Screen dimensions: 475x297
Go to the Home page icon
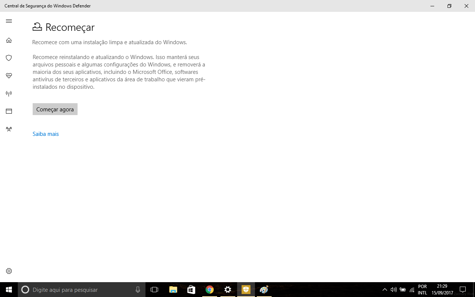coord(9,40)
